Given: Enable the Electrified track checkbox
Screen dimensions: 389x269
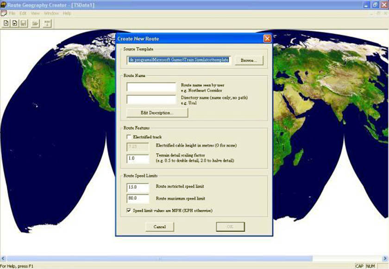Looking at the screenshot, I should tap(129, 137).
